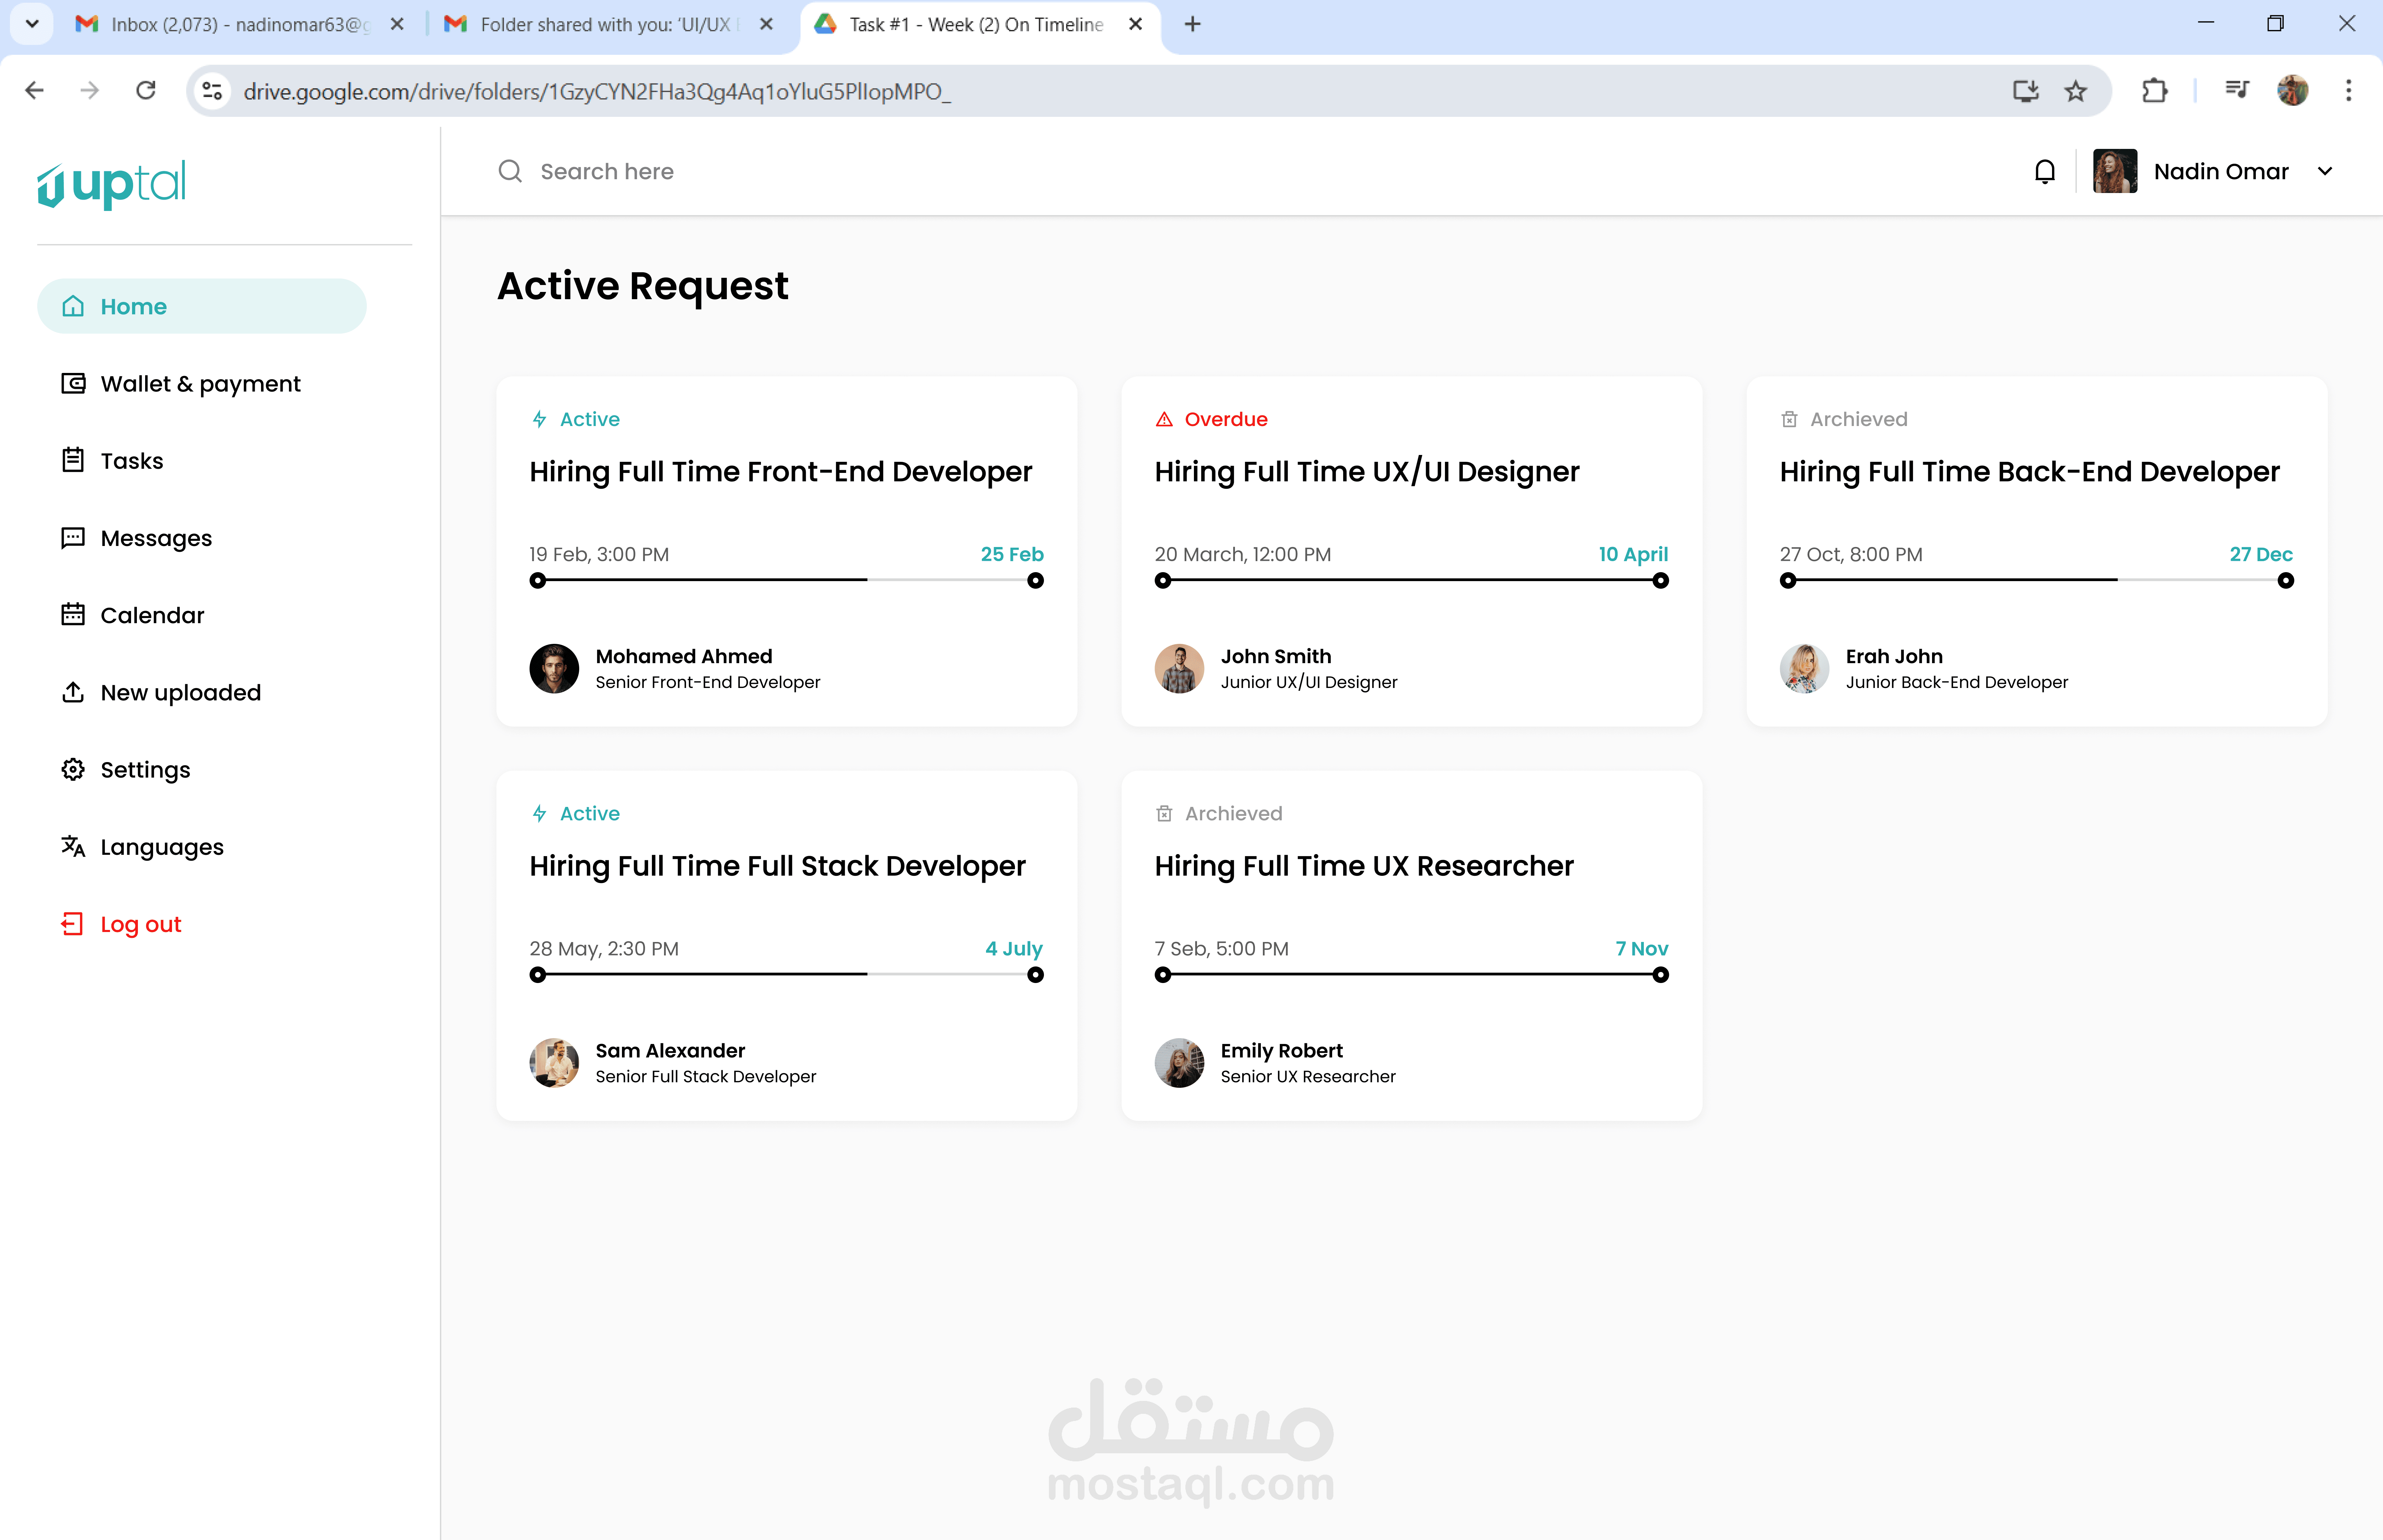
Task: Open the Chrome tab search dropdown
Action: (x=32, y=24)
